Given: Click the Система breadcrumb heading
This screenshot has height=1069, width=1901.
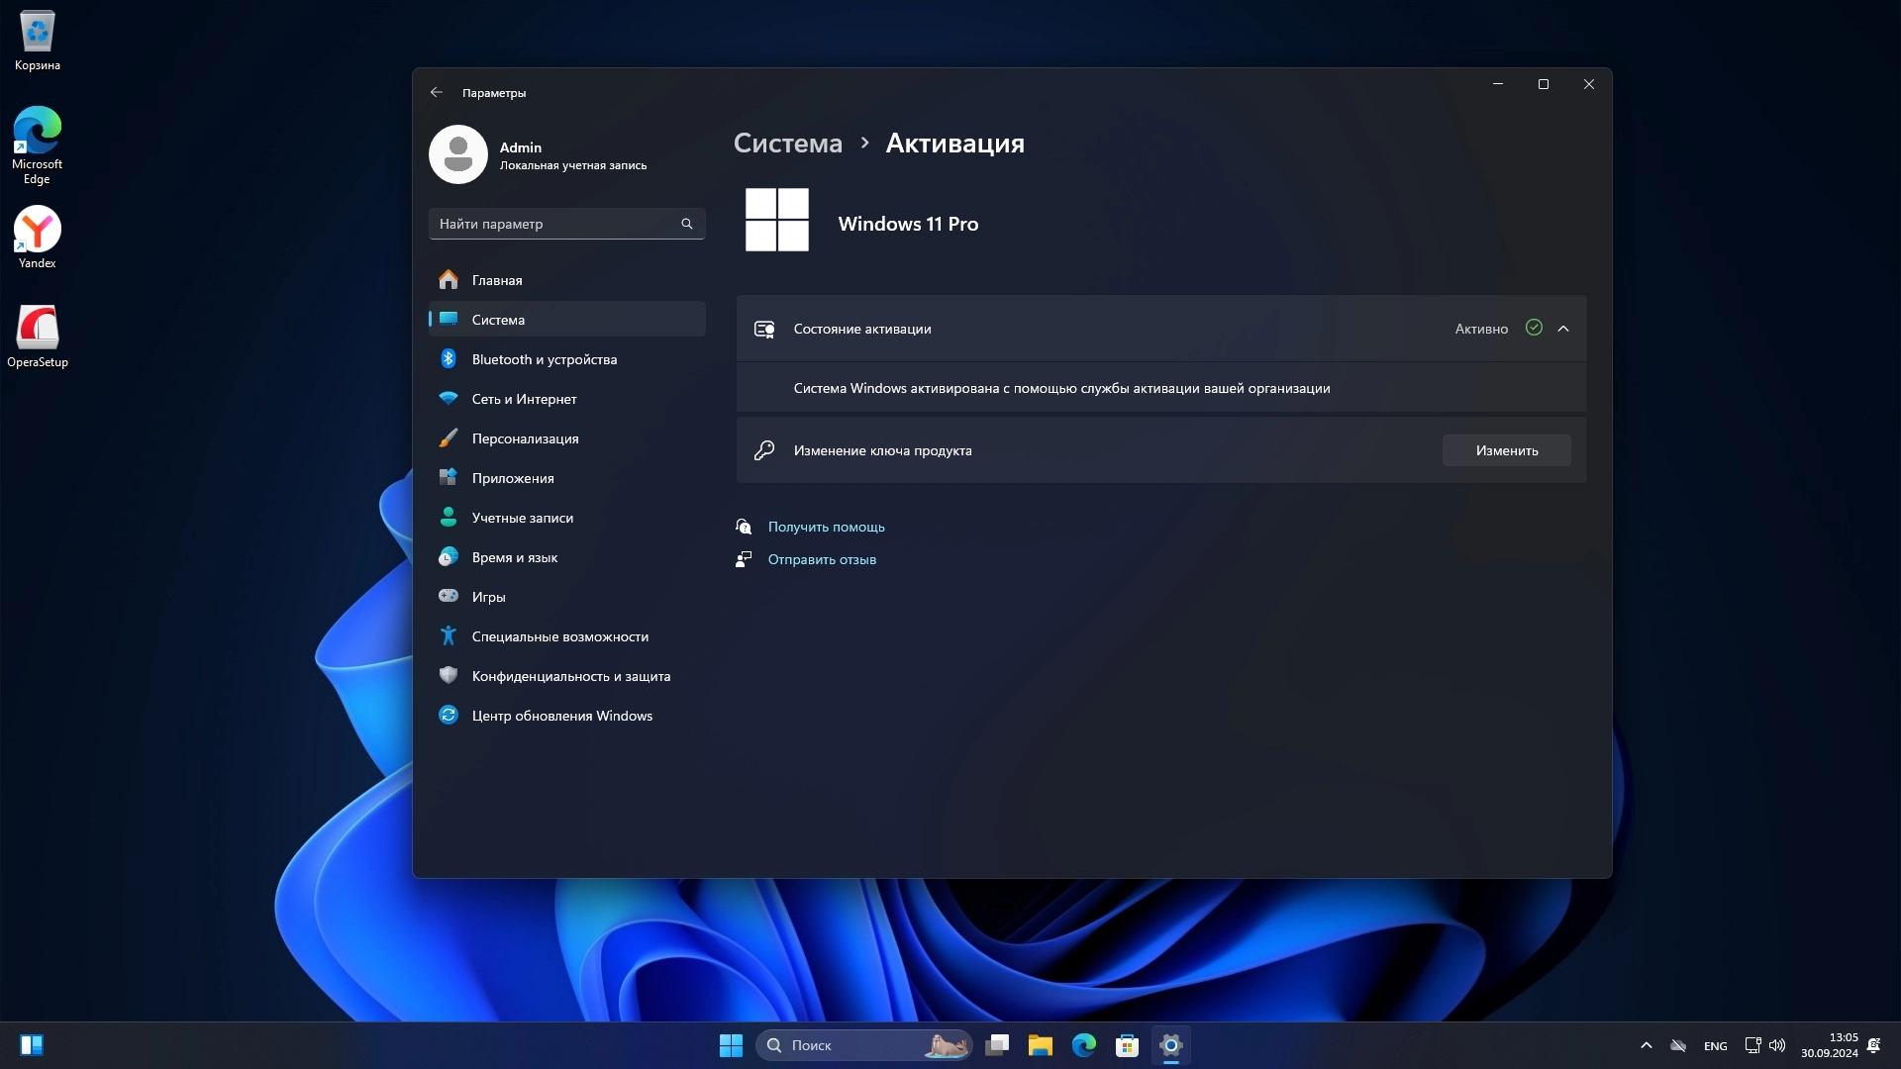Looking at the screenshot, I should pos(787,144).
